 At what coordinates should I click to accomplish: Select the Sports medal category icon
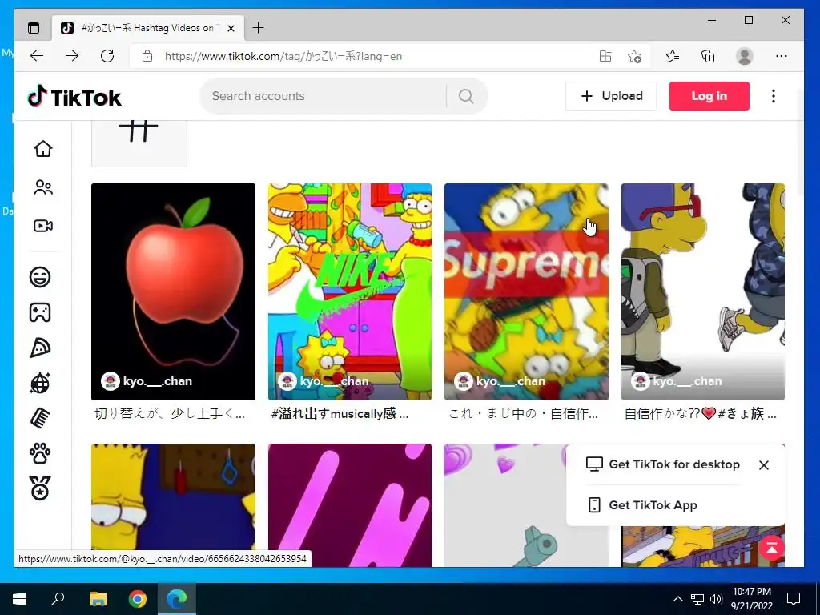tap(40, 488)
